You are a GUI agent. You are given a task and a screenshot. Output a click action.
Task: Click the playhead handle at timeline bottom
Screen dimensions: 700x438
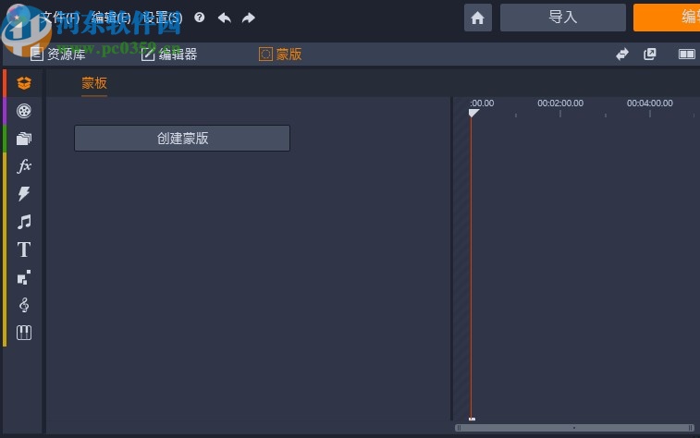(472, 419)
